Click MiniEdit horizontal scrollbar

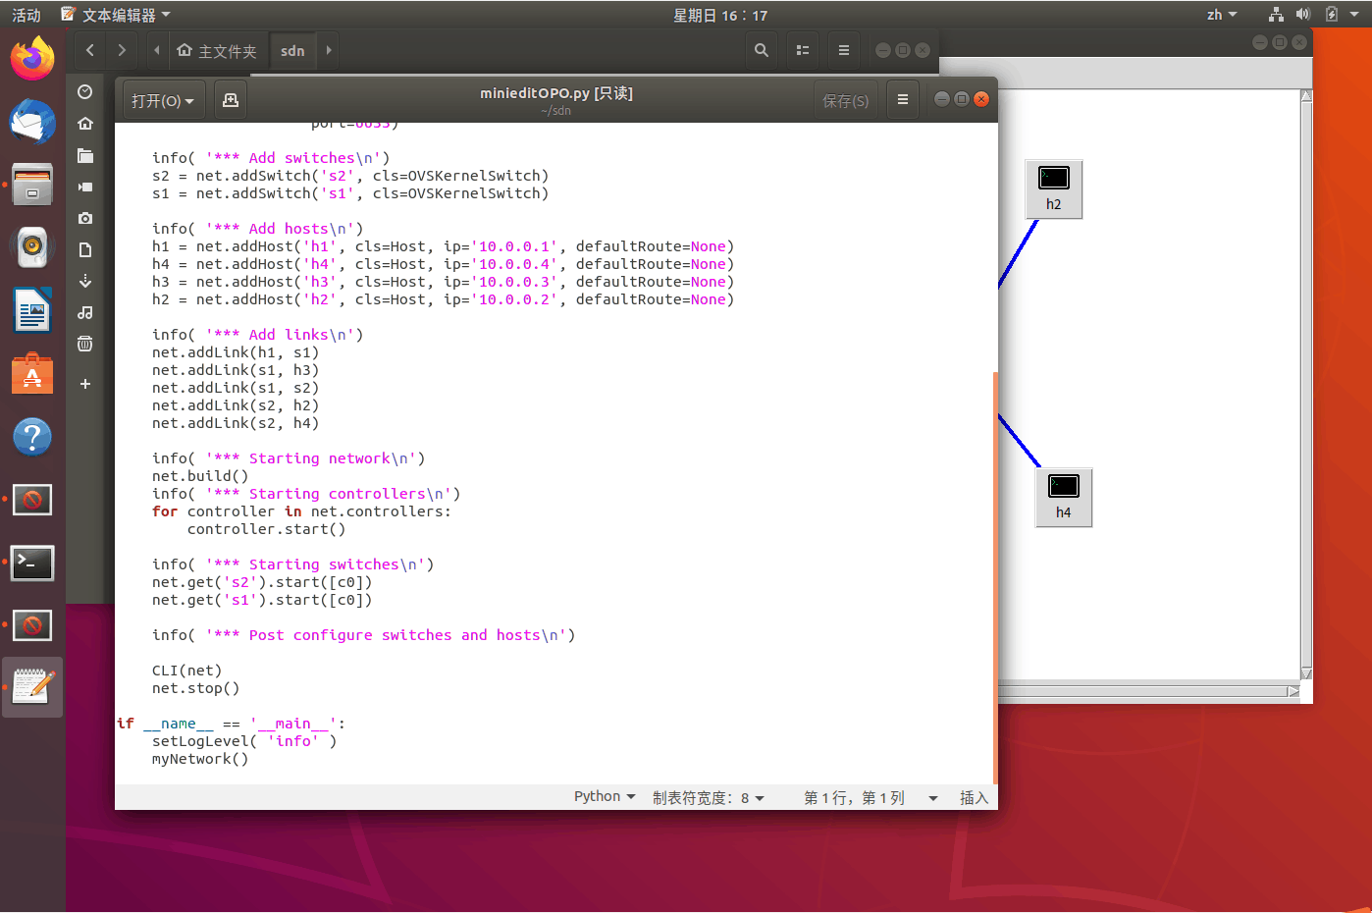point(1149,691)
